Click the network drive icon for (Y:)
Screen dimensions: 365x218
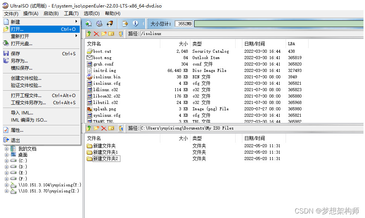point(14,185)
